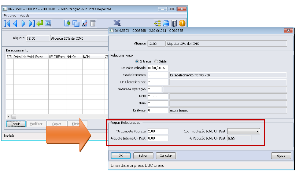Open the hierarchy tree icon
Viewport: 299px width, 174px height.
tap(157, 23)
